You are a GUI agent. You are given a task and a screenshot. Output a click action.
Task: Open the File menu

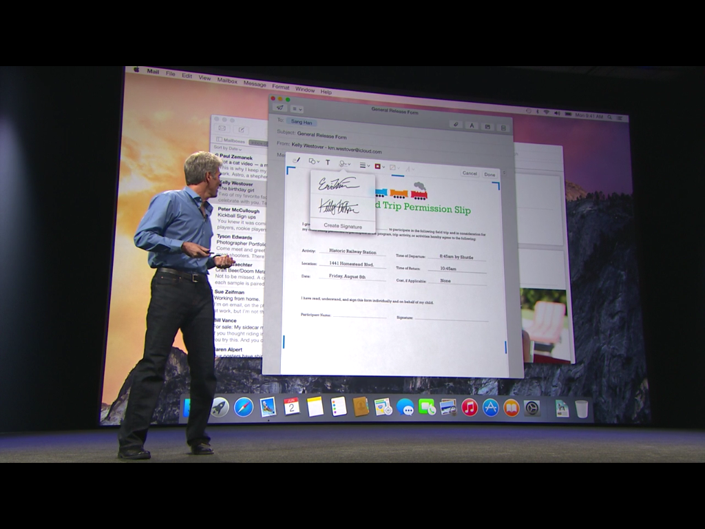click(171, 73)
